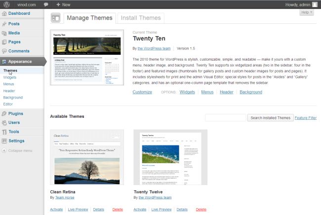Click the Tools icon in sidebar
The width and height of the screenshot is (321, 215).
click(x=4, y=132)
